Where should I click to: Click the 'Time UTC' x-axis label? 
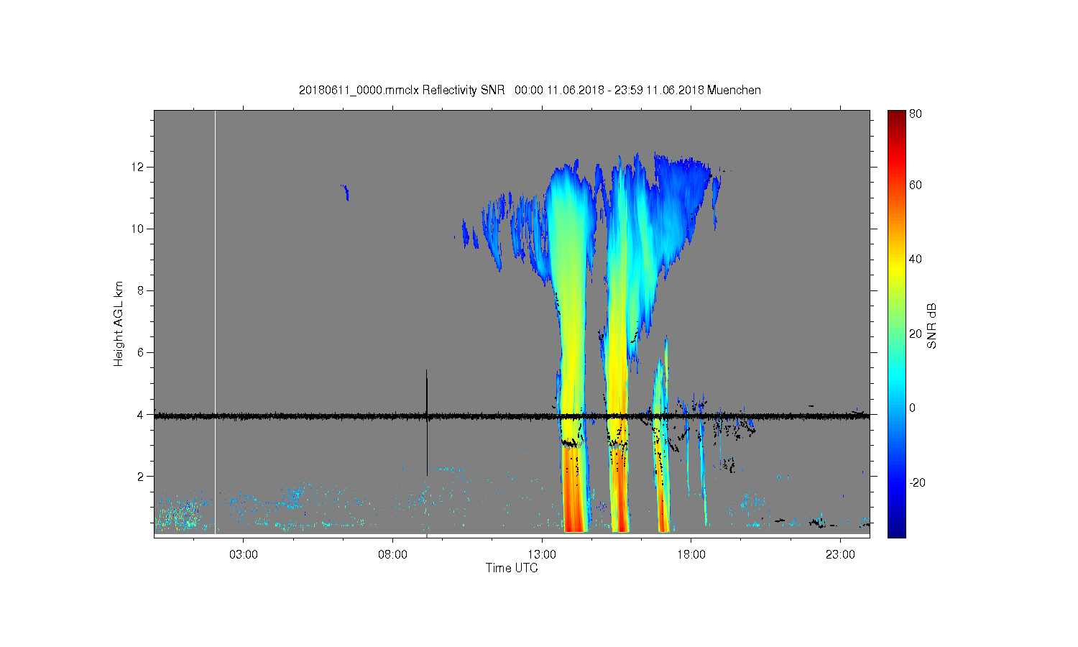[x=512, y=568]
